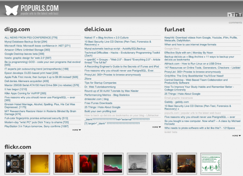Open 'Email graphic traceroute' link
The height and width of the screenshot is (176, 243).
(x=179, y=98)
